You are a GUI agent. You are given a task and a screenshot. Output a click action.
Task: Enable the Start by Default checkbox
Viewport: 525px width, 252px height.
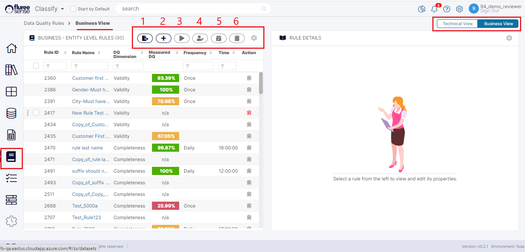pos(73,9)
